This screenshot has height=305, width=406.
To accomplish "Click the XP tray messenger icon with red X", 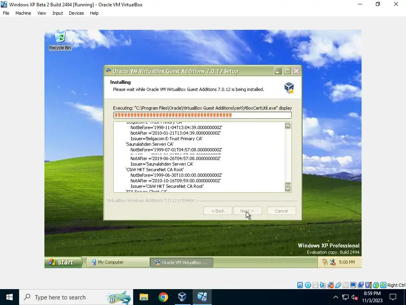I will (333, 262).
